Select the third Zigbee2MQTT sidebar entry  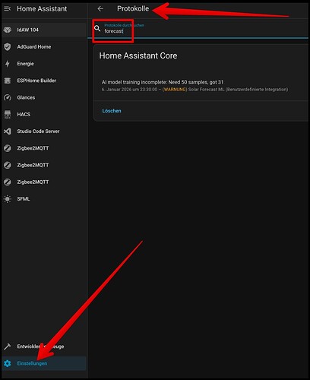click(44, 182)
